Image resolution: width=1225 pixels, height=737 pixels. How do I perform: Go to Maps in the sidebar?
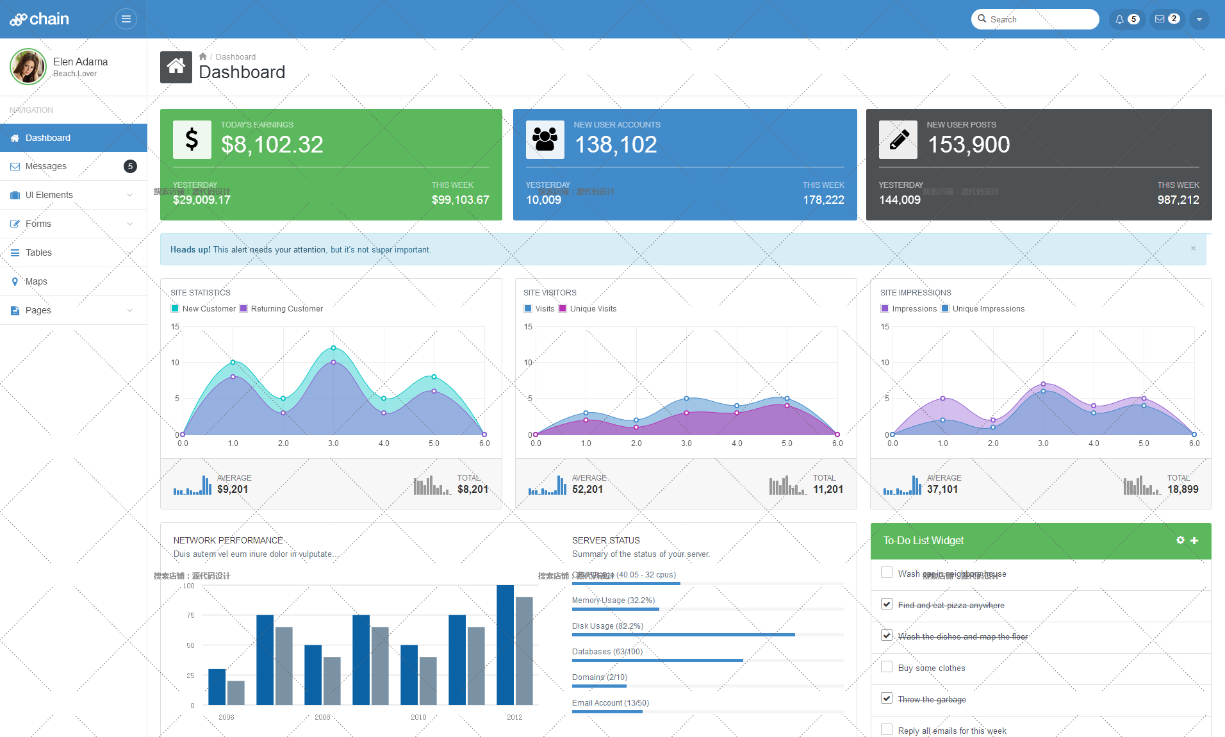click(37, 281)
